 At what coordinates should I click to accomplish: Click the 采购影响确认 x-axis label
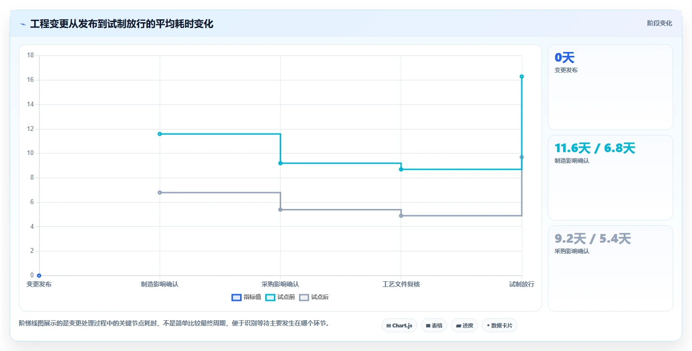click(280, 285)
